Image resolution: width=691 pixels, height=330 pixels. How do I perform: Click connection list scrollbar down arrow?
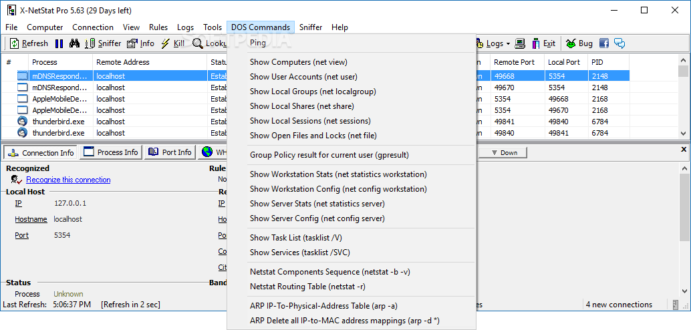pos(684,133)
